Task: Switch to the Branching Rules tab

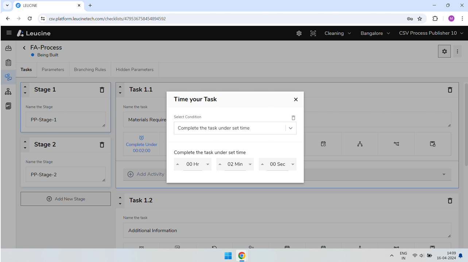Action: (90, 69)
